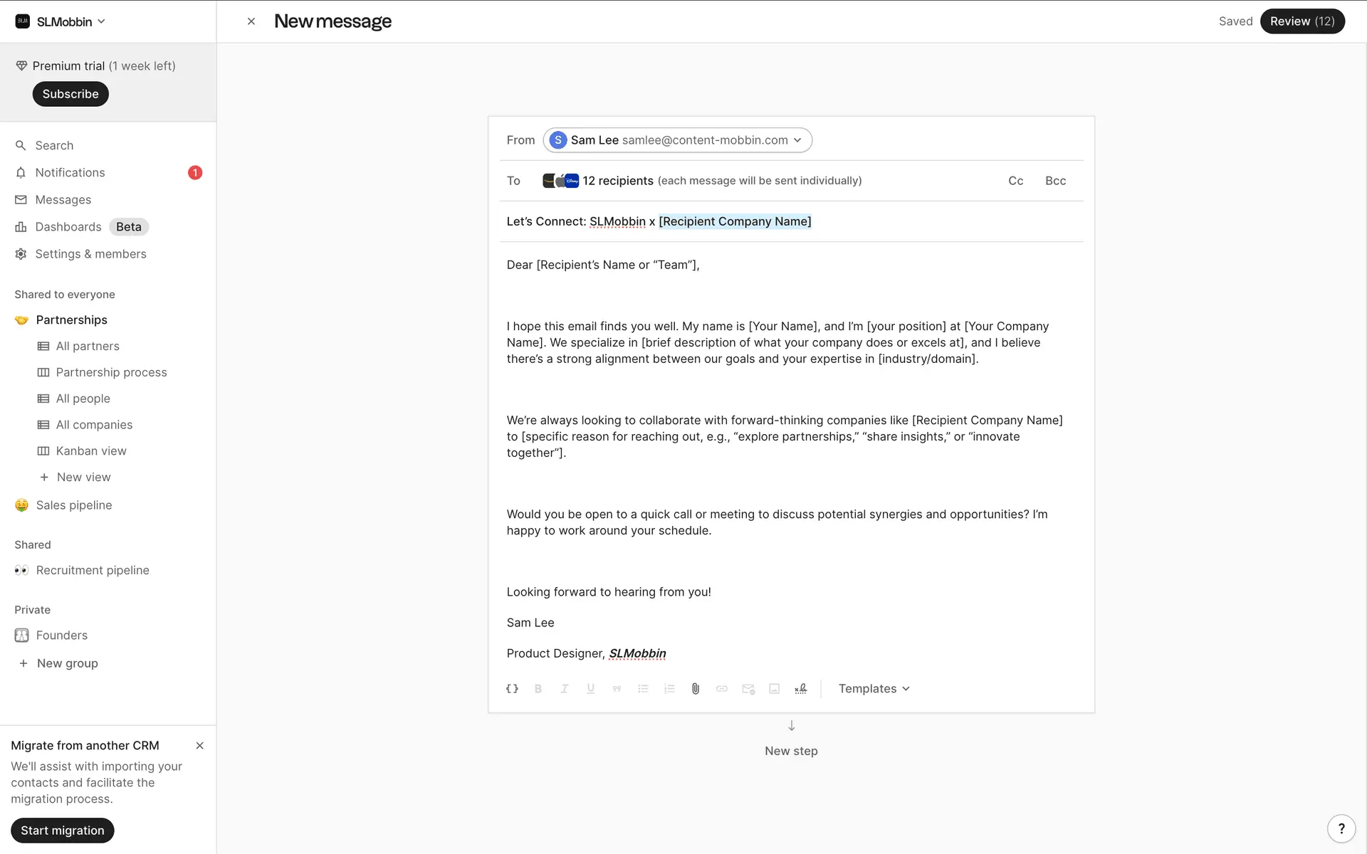
Task: Insert a bulleted list
Action: point(643,689)
